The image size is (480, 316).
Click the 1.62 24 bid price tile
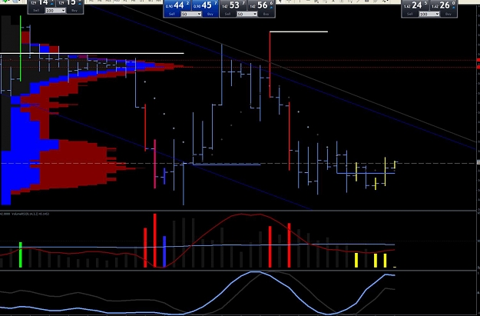pos(415,5)
